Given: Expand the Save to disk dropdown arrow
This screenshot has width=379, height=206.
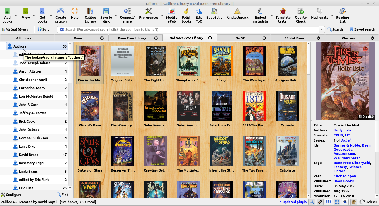Looking at the screenshot, I should (x=116, y=16).
